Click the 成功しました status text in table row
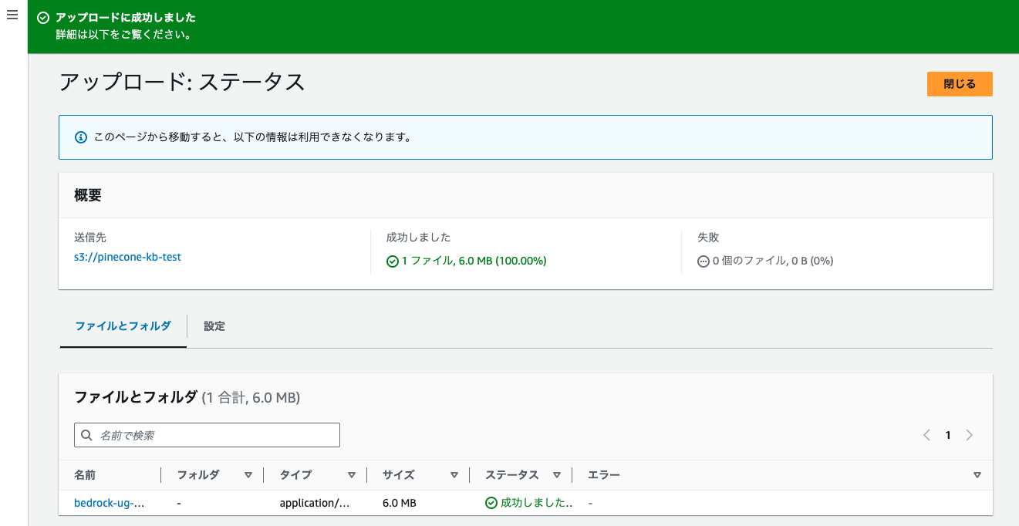1019x526 pixels. pyautogui.click(x=537, y=503)
